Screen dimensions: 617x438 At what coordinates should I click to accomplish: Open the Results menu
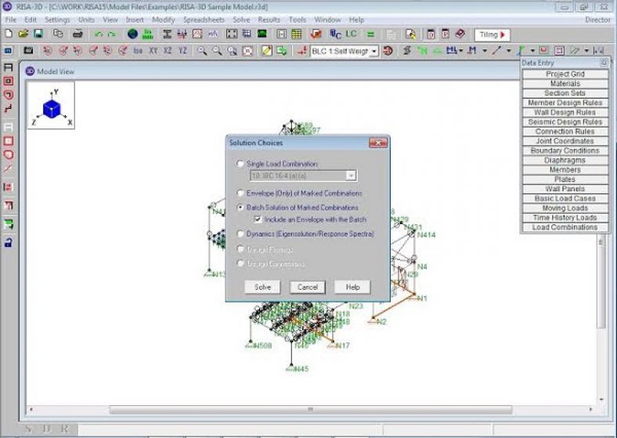269,20
